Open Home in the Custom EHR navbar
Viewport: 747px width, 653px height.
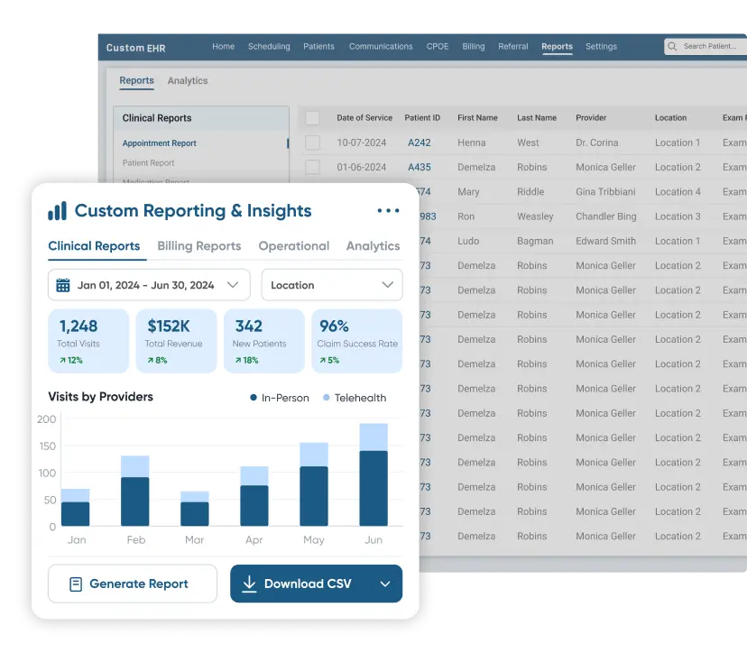click(224, 46)
